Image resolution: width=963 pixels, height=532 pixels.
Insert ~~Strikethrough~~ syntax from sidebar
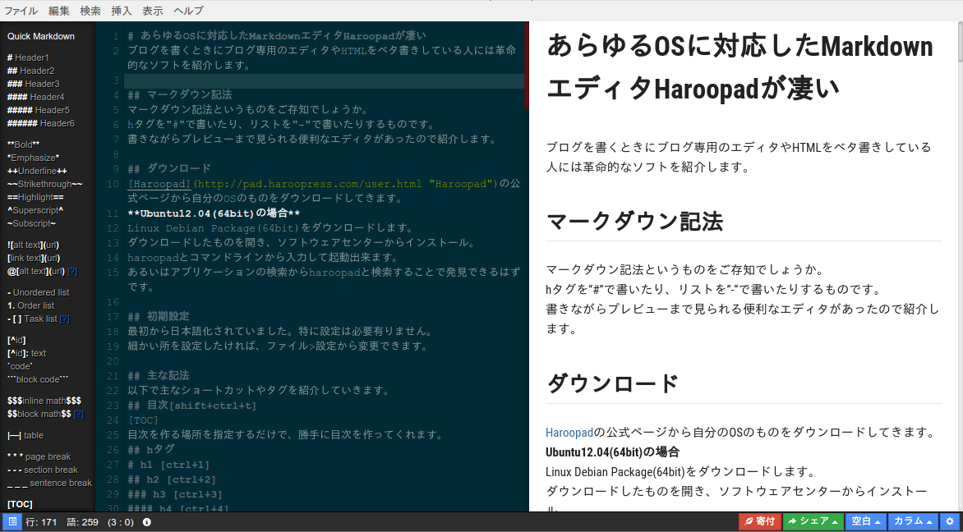45,184
